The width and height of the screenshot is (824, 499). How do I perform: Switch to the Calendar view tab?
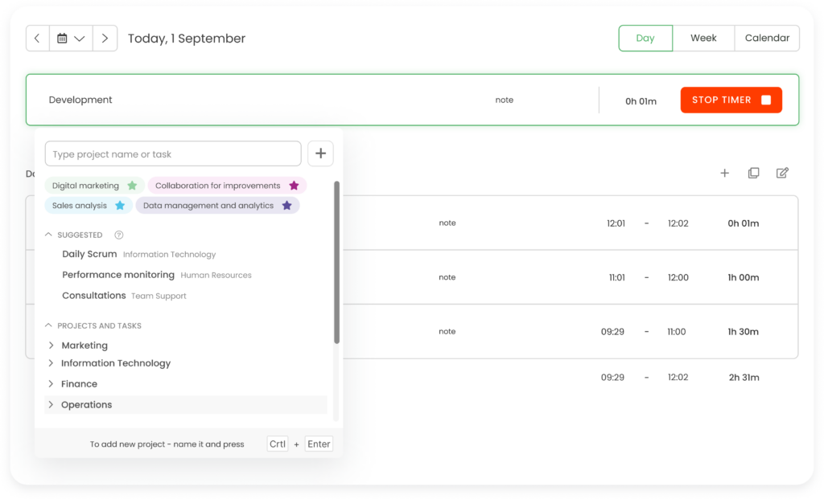click(x=766, y=38)
